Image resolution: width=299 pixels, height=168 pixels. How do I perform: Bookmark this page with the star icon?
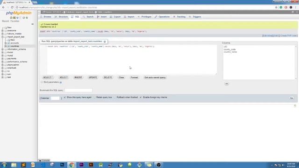[276, 7]
